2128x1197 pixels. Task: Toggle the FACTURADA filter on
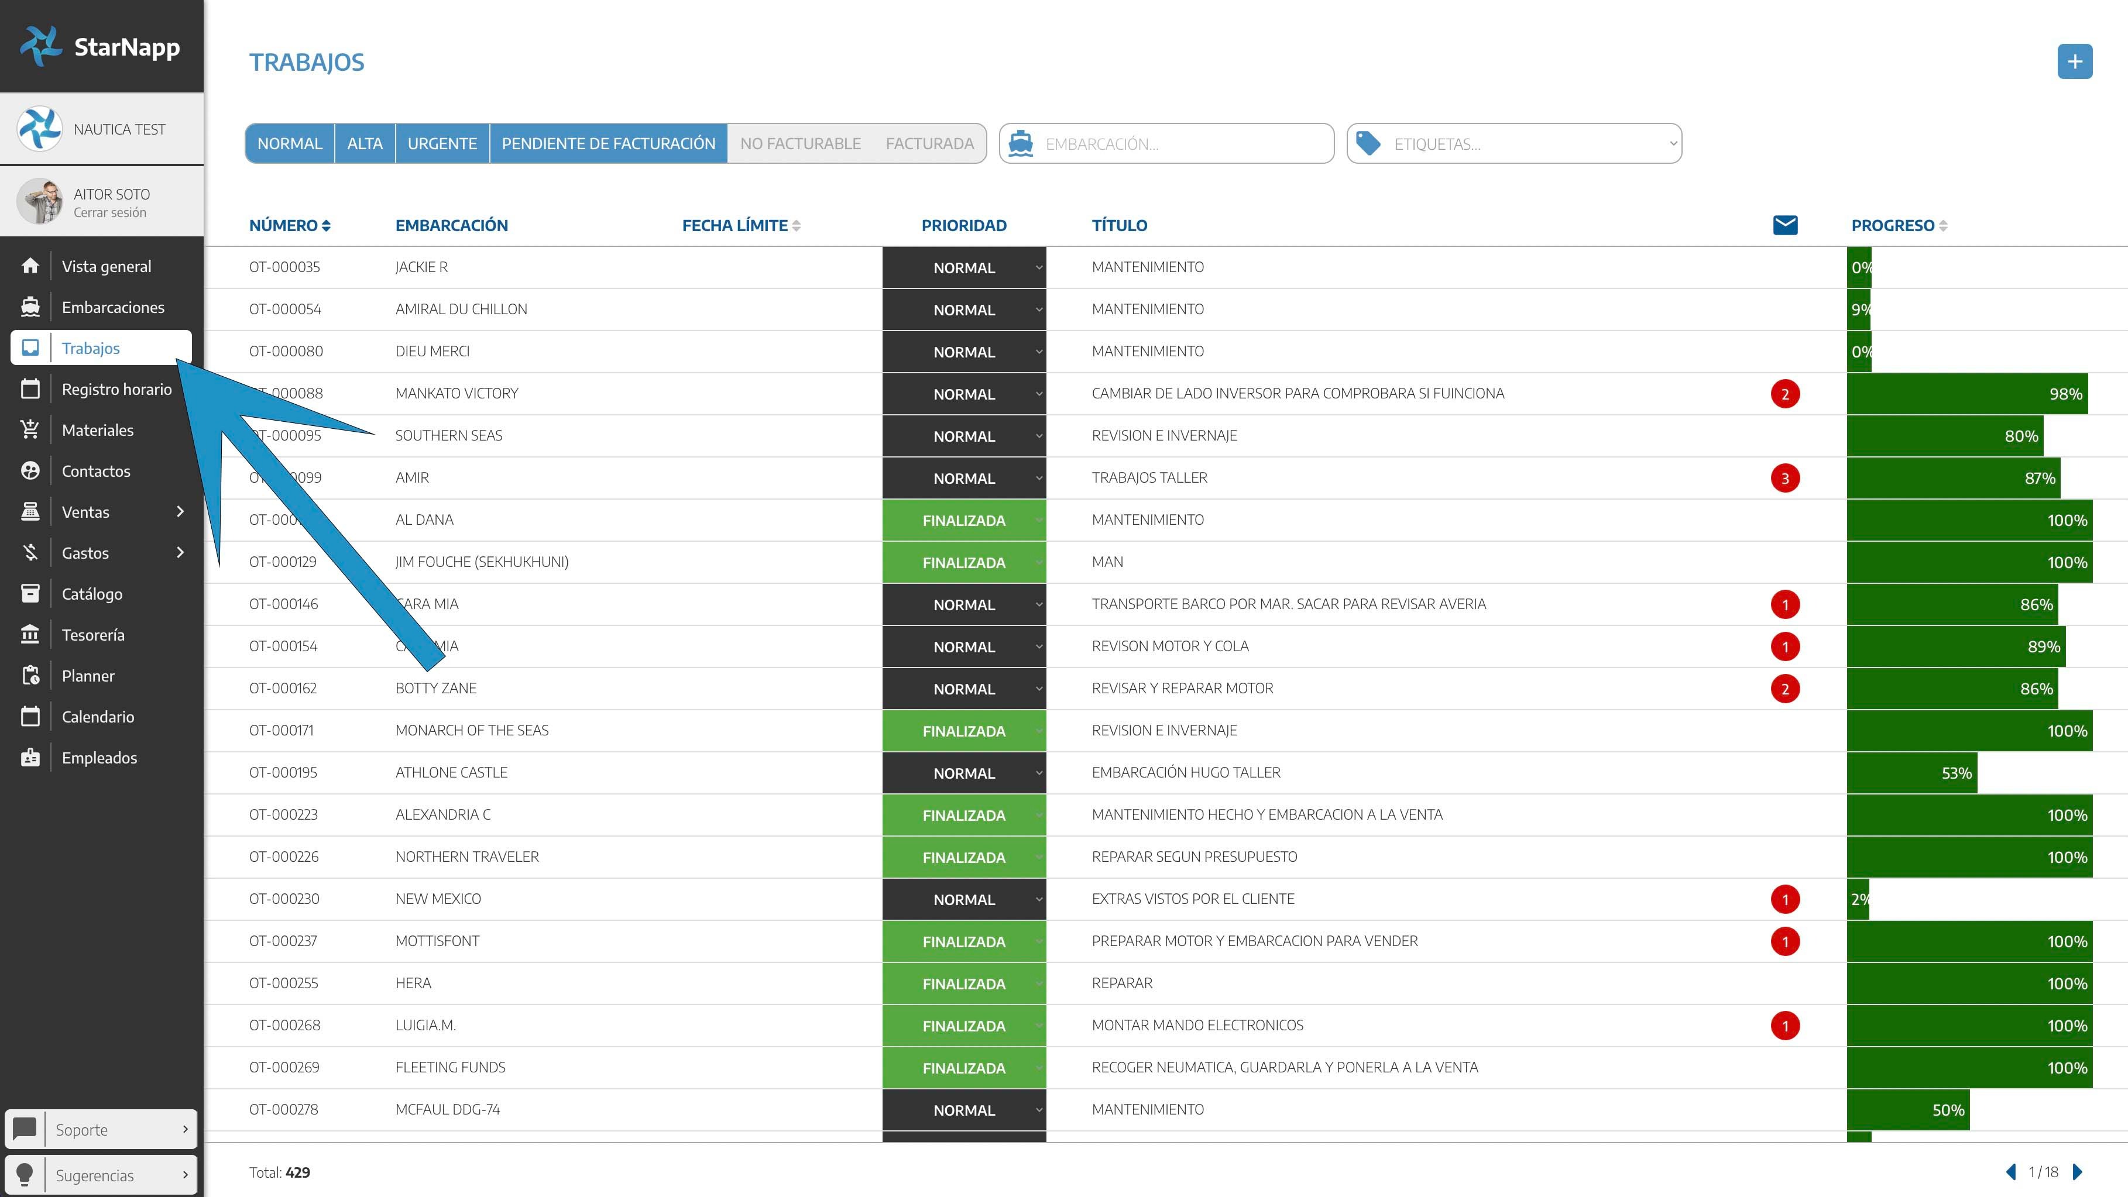[x=929, y=144]
